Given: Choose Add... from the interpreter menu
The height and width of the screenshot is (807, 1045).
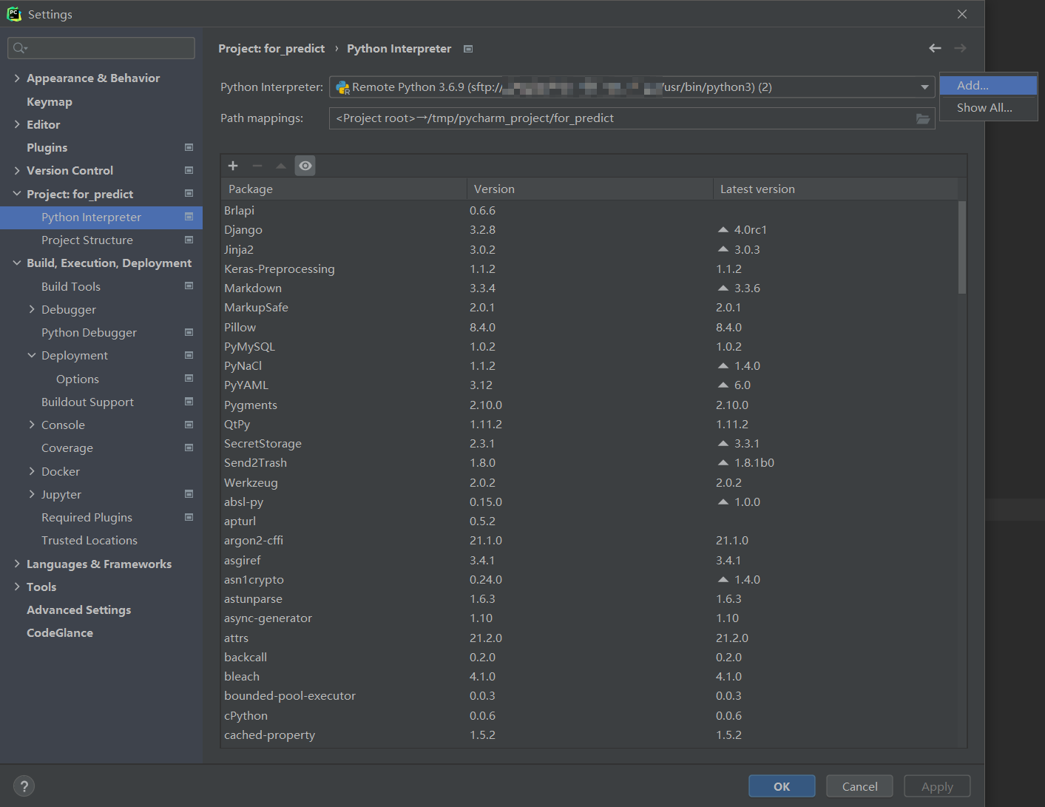Looking at the screenshot, I should pyautogui.click(x=988, y=85).
